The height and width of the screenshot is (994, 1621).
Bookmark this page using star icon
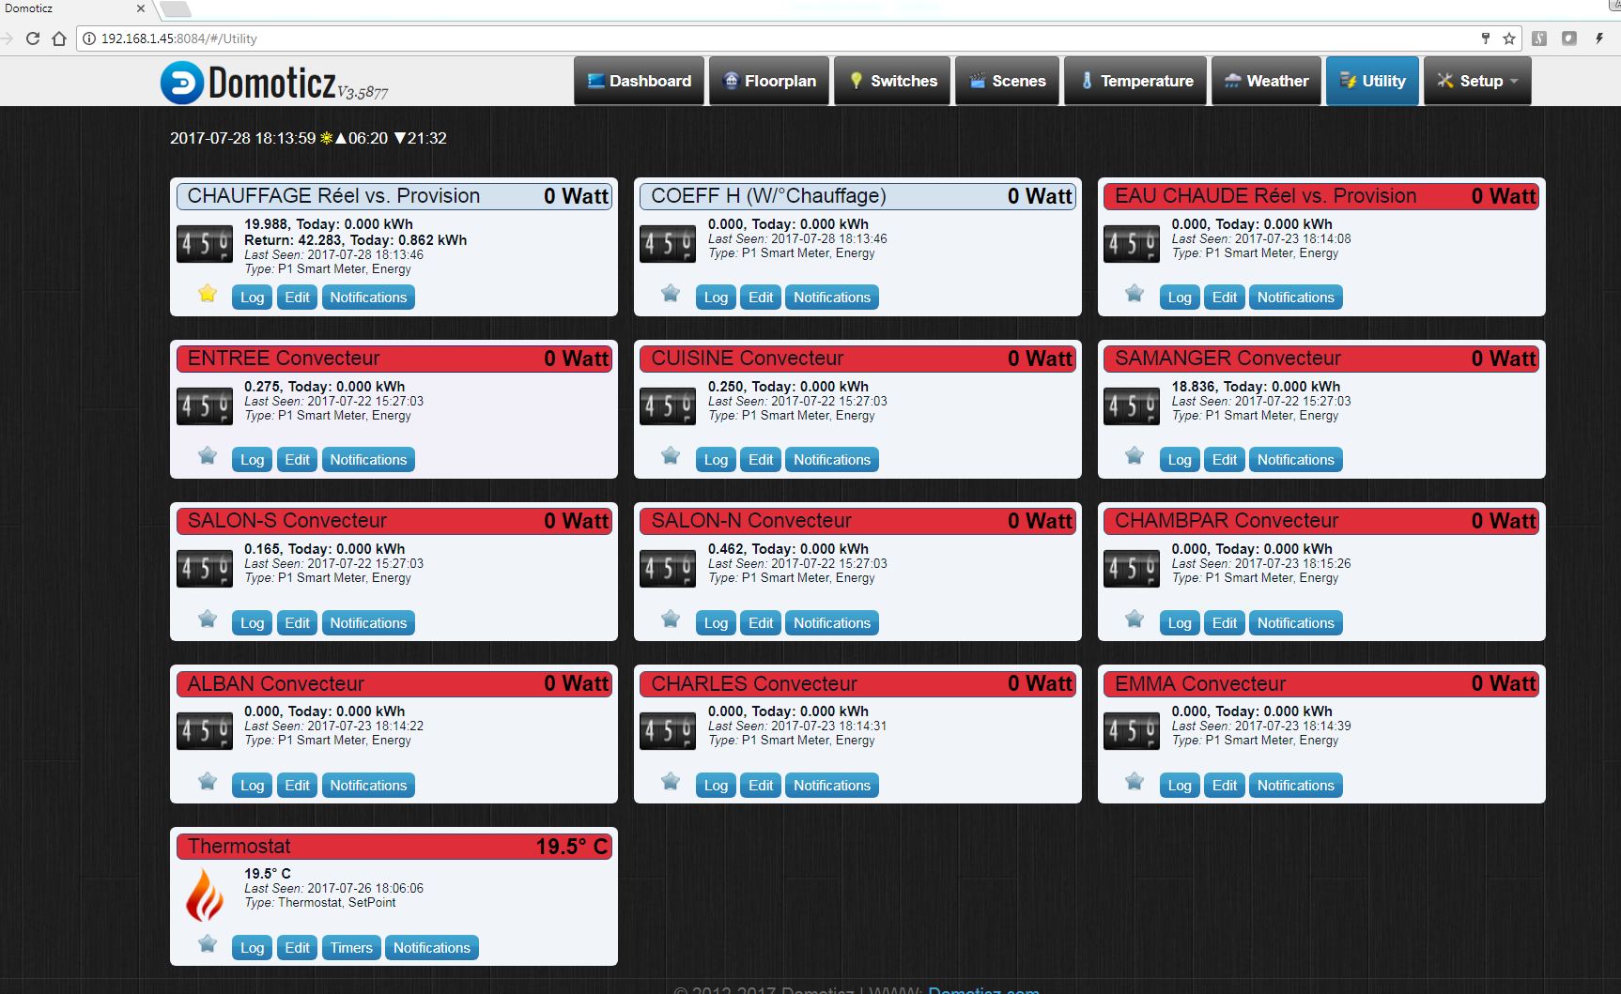tap(1509, 38)
